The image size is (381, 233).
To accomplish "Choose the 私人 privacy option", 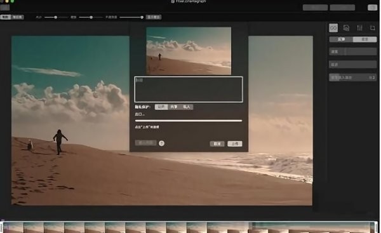I will coord(187,107).
